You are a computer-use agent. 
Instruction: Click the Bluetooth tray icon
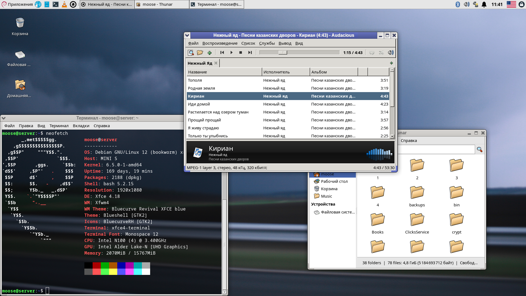point(458,4)
